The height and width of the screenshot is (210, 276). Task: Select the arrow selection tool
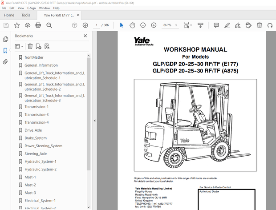pos(122,25)
